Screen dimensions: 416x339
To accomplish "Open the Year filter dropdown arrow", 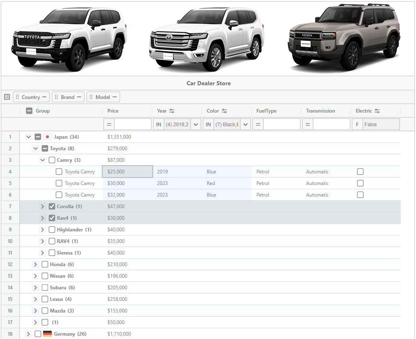I will tap(196, 125).
